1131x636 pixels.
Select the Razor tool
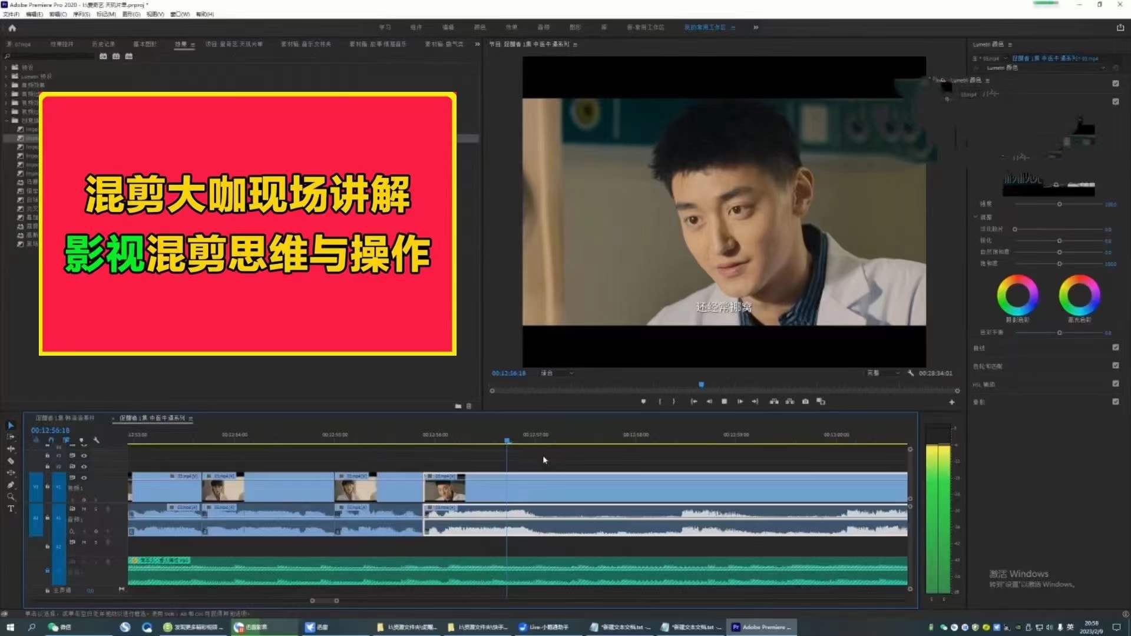coord(11,461)
